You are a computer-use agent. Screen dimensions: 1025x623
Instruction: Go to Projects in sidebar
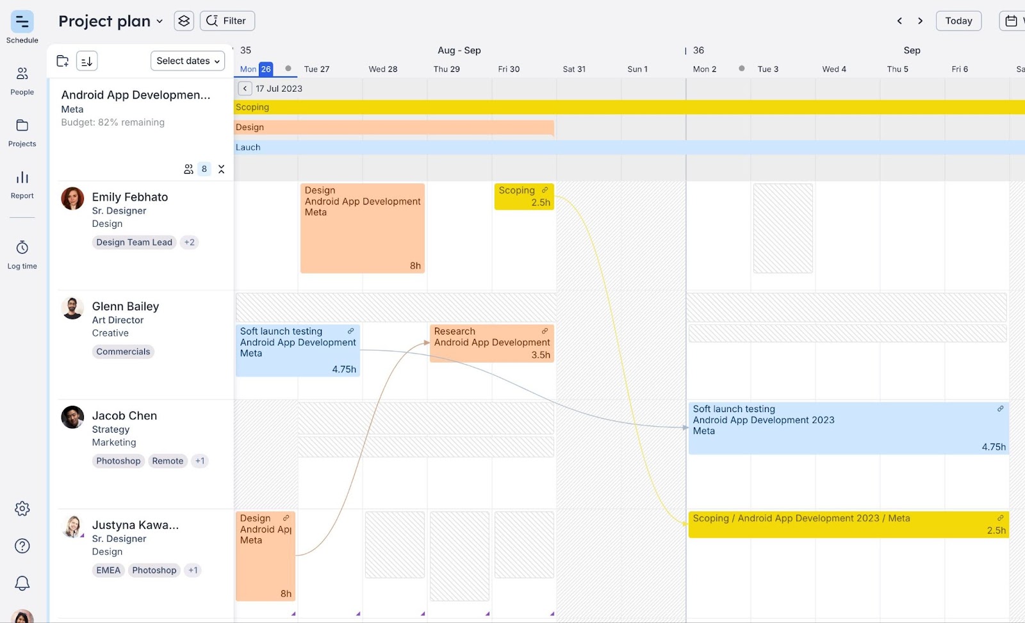click(22, 126)
